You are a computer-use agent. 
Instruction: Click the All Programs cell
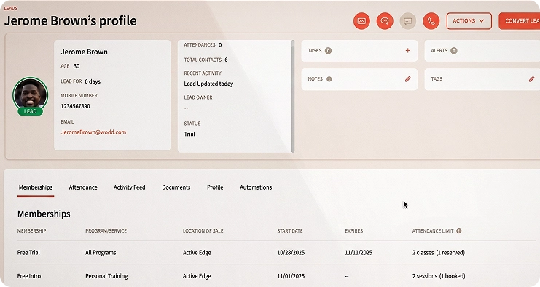tap(101, 253)
